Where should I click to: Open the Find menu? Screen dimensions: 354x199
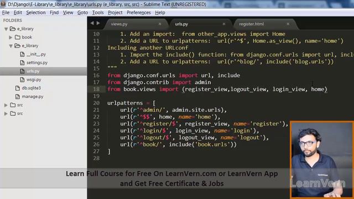(x=54, y=13)
